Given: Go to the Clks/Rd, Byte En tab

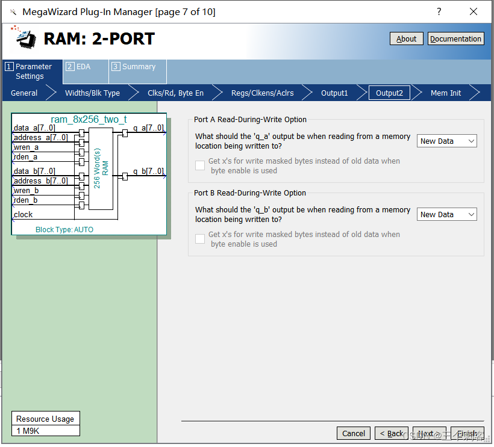Looking at the screenshot, I should 175,93.
